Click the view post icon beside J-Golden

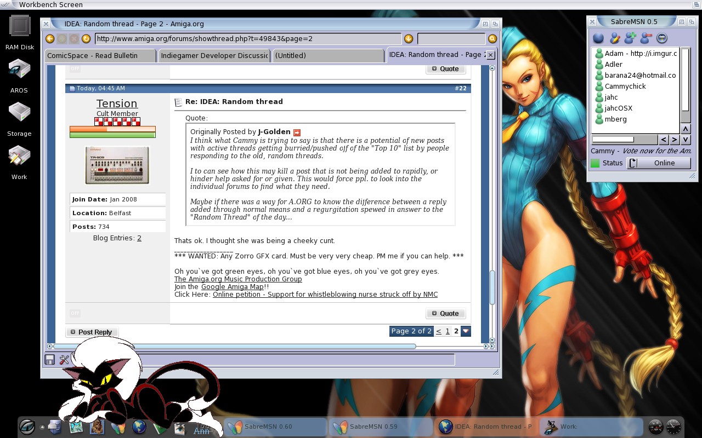coord(297,132)
